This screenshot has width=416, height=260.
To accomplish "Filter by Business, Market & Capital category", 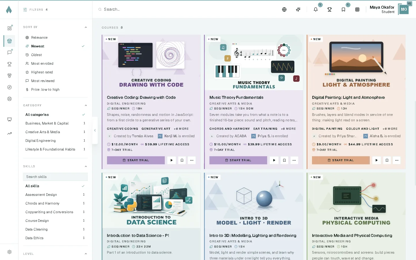I will [55, 123].
